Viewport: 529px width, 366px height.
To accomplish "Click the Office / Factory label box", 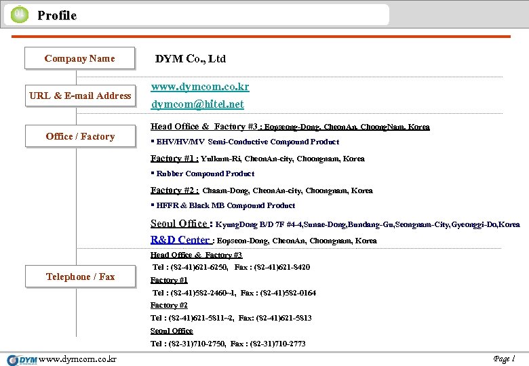I will pyautogui.click(x=80, y=136).
